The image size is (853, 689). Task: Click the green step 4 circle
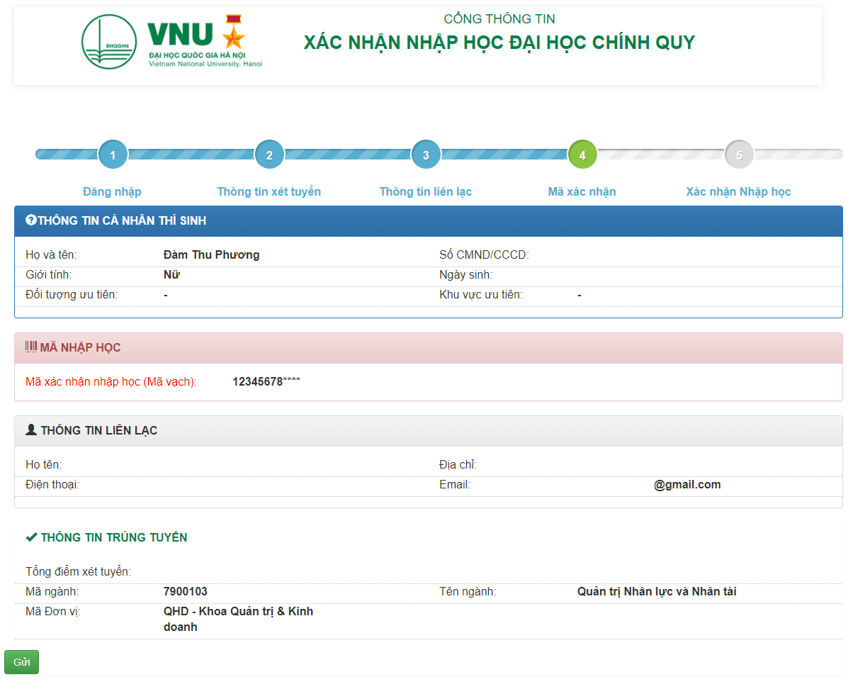(582, 155)
